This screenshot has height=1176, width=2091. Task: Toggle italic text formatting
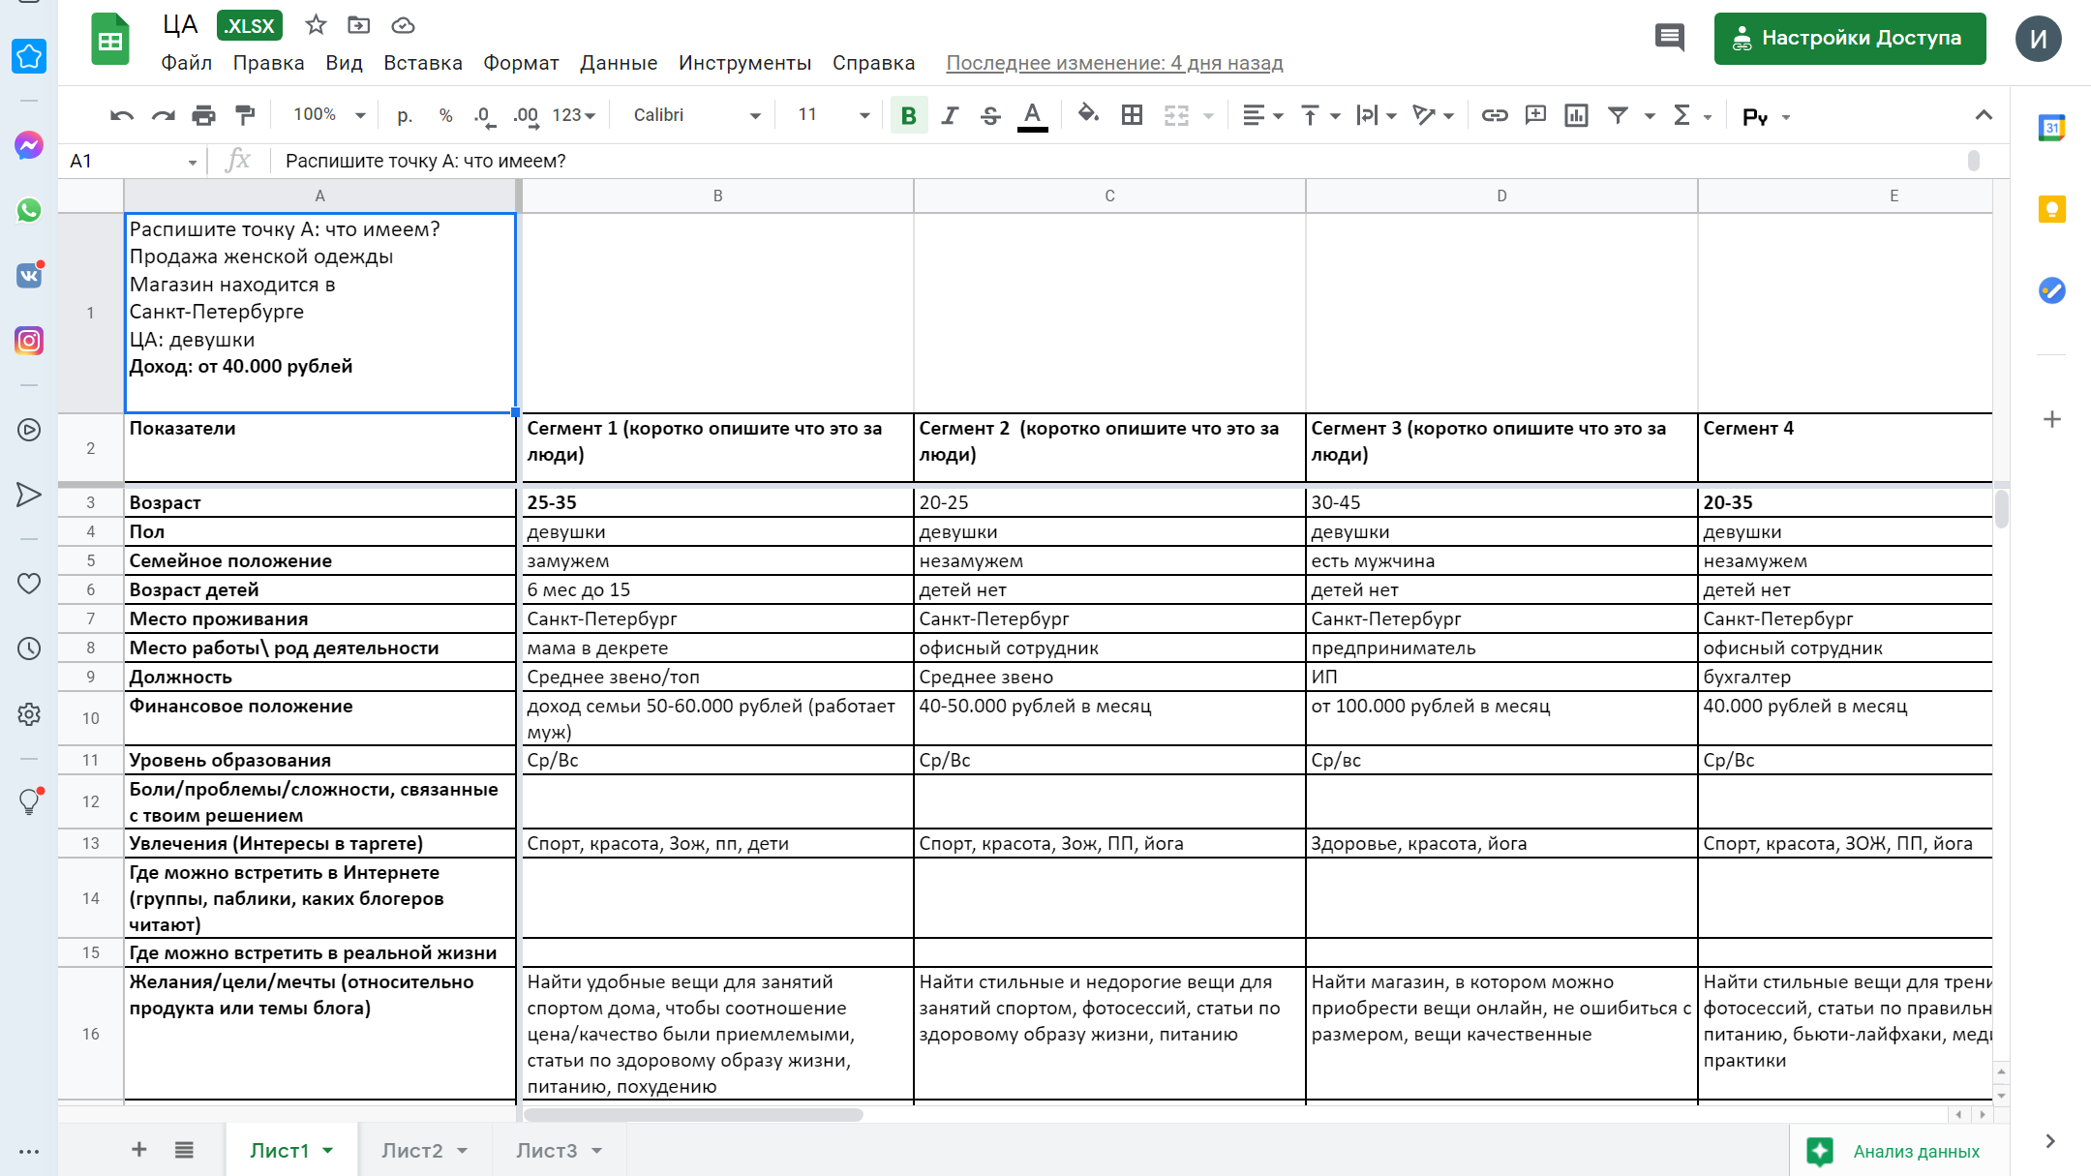[x=950, y=116]
